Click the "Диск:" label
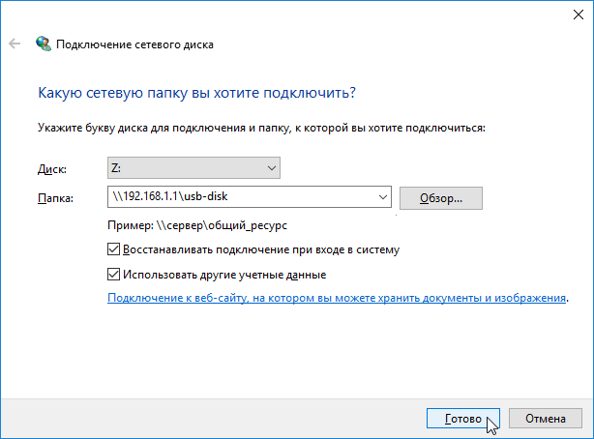The height and width of the screenshot is (439, 594). tap(51, 168)
